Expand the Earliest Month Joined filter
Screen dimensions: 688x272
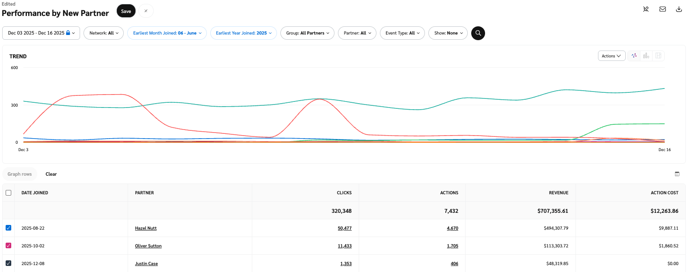(167, 33)
